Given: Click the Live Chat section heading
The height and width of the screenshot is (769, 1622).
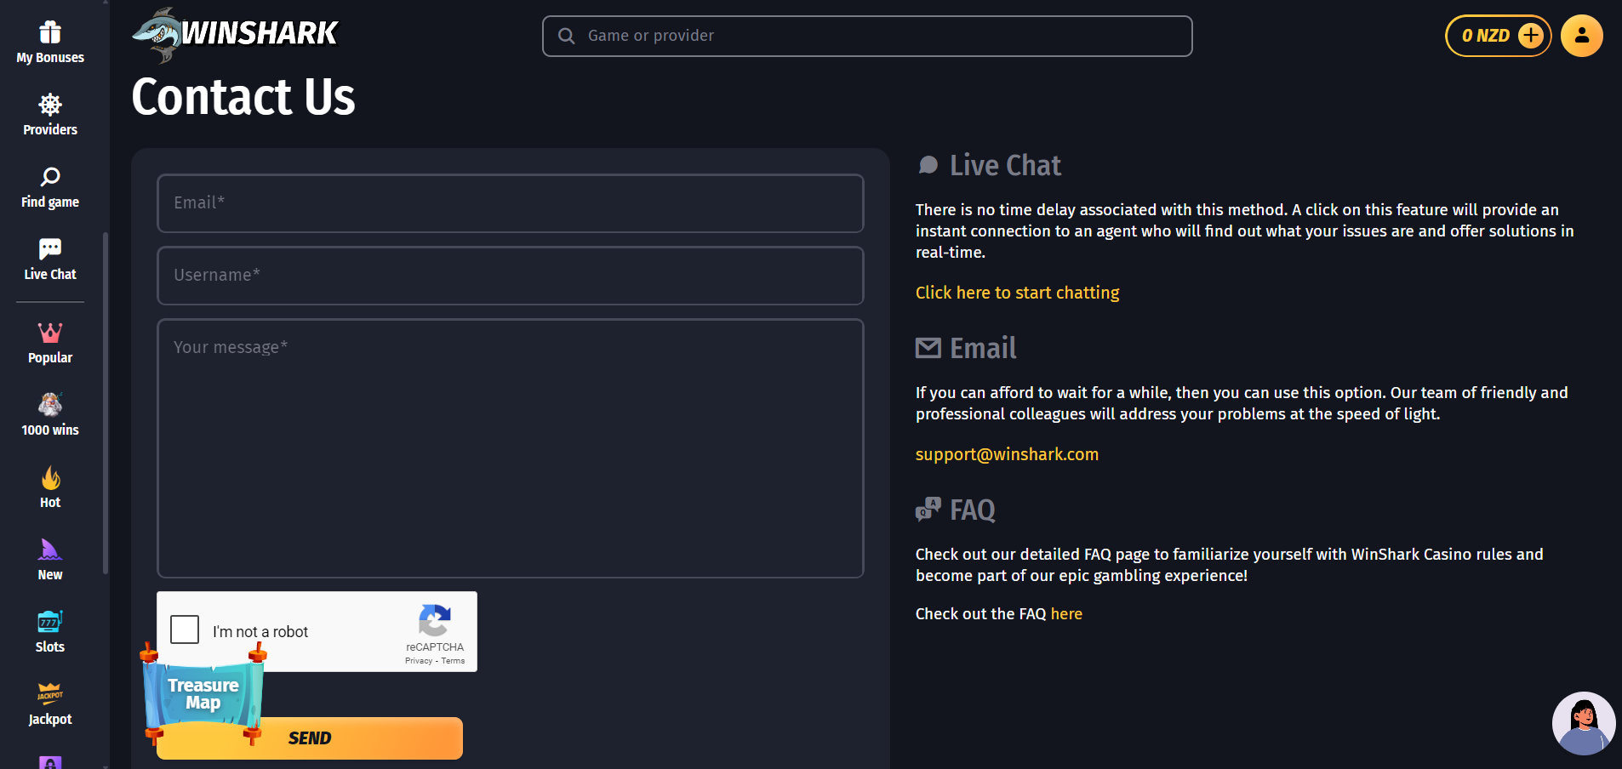Looking at the screenshot, I should [x=1005, y=165].
